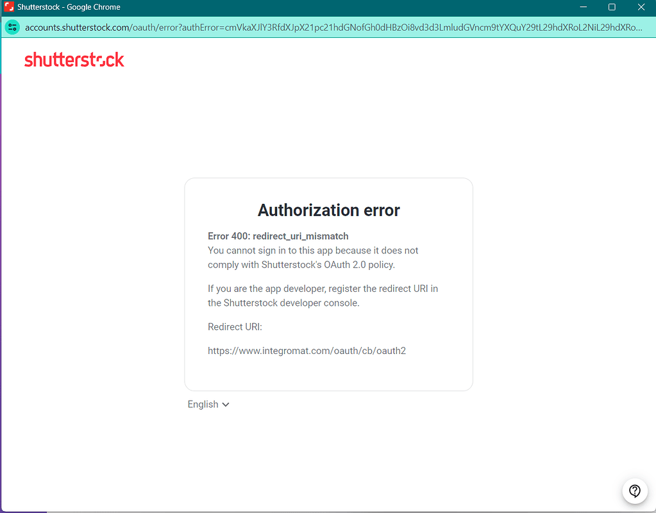Click the Shutterstock logo
Image resolution: width=656 pixels, height=513 pixels.
pyautogui.click(x=74, y=60)
